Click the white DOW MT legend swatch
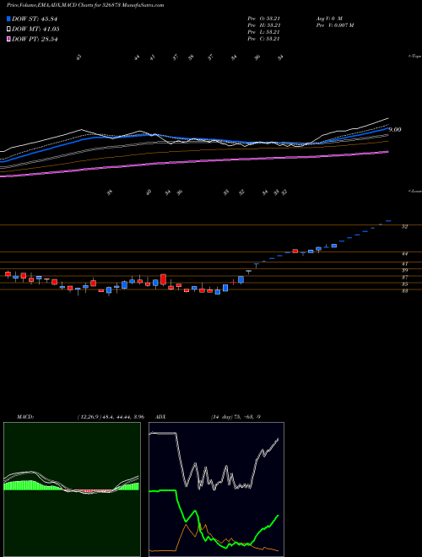The width and height of the screenshot is (422, 557). pyautogui.click(x=8, y=30)
